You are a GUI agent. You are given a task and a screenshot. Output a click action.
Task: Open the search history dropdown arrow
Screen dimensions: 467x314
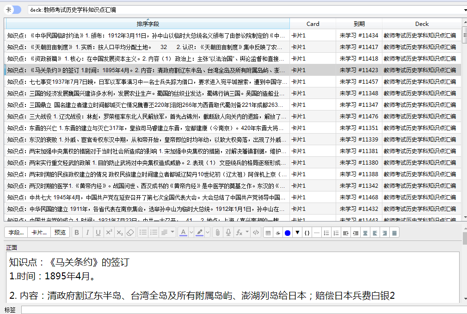point(465,10)
